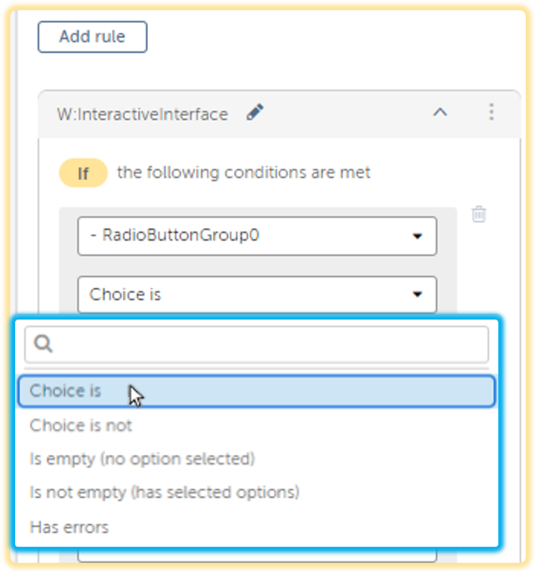Click the Add rule button
Screen dimensions: 536x573
pyautogui.click(x=92, y=37)
